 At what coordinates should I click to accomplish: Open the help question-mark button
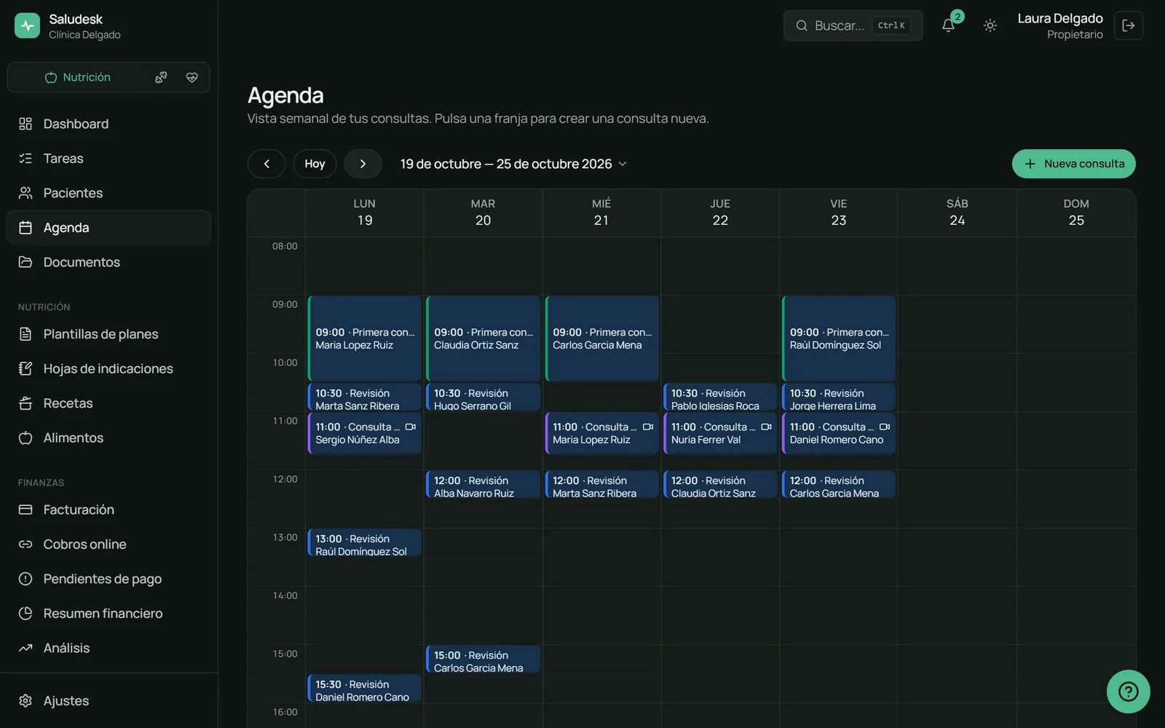pos(1128,691)
